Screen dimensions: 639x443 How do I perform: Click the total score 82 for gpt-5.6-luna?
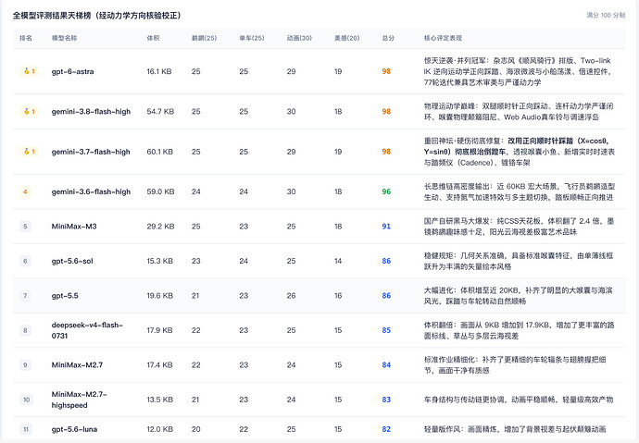click(386, 429)
